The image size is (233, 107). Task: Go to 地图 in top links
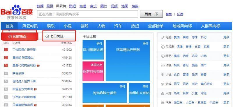[125, 6]
